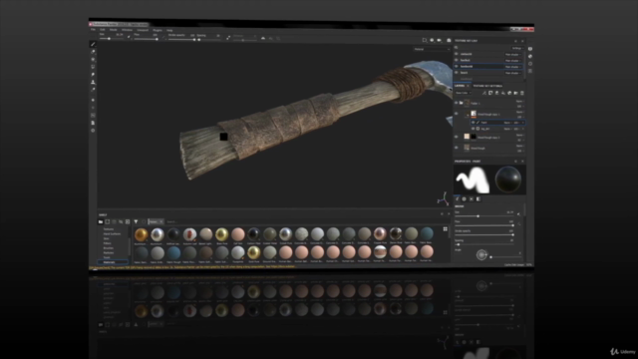Select the Clone stamp tool
The image size is (638, 359).
pos(93,82)
